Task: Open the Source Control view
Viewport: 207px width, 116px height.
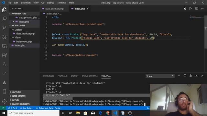Action: point(4,28)
